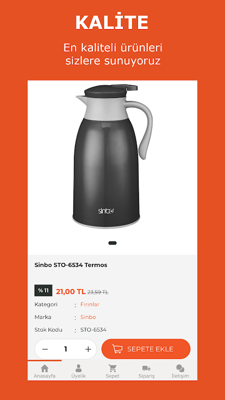Open the Sinbo brand link
This screenshot has width=225, height=400.
88,317
